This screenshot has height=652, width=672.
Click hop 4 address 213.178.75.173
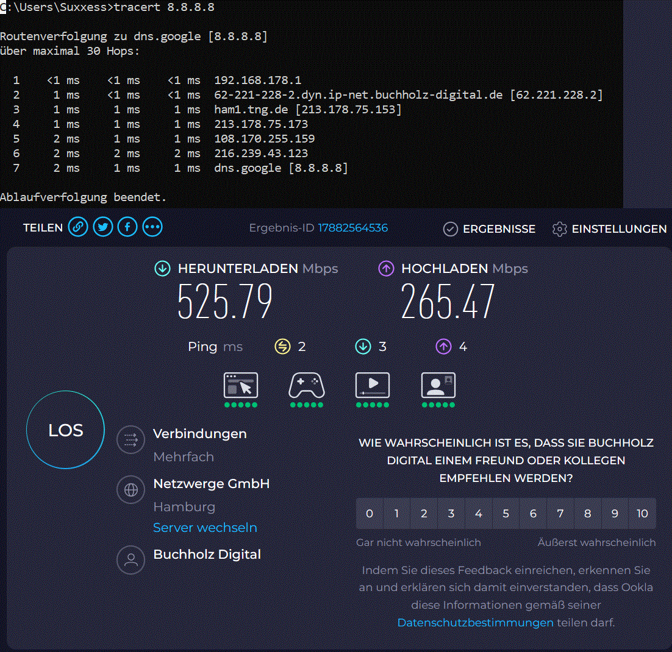[261, 124]
